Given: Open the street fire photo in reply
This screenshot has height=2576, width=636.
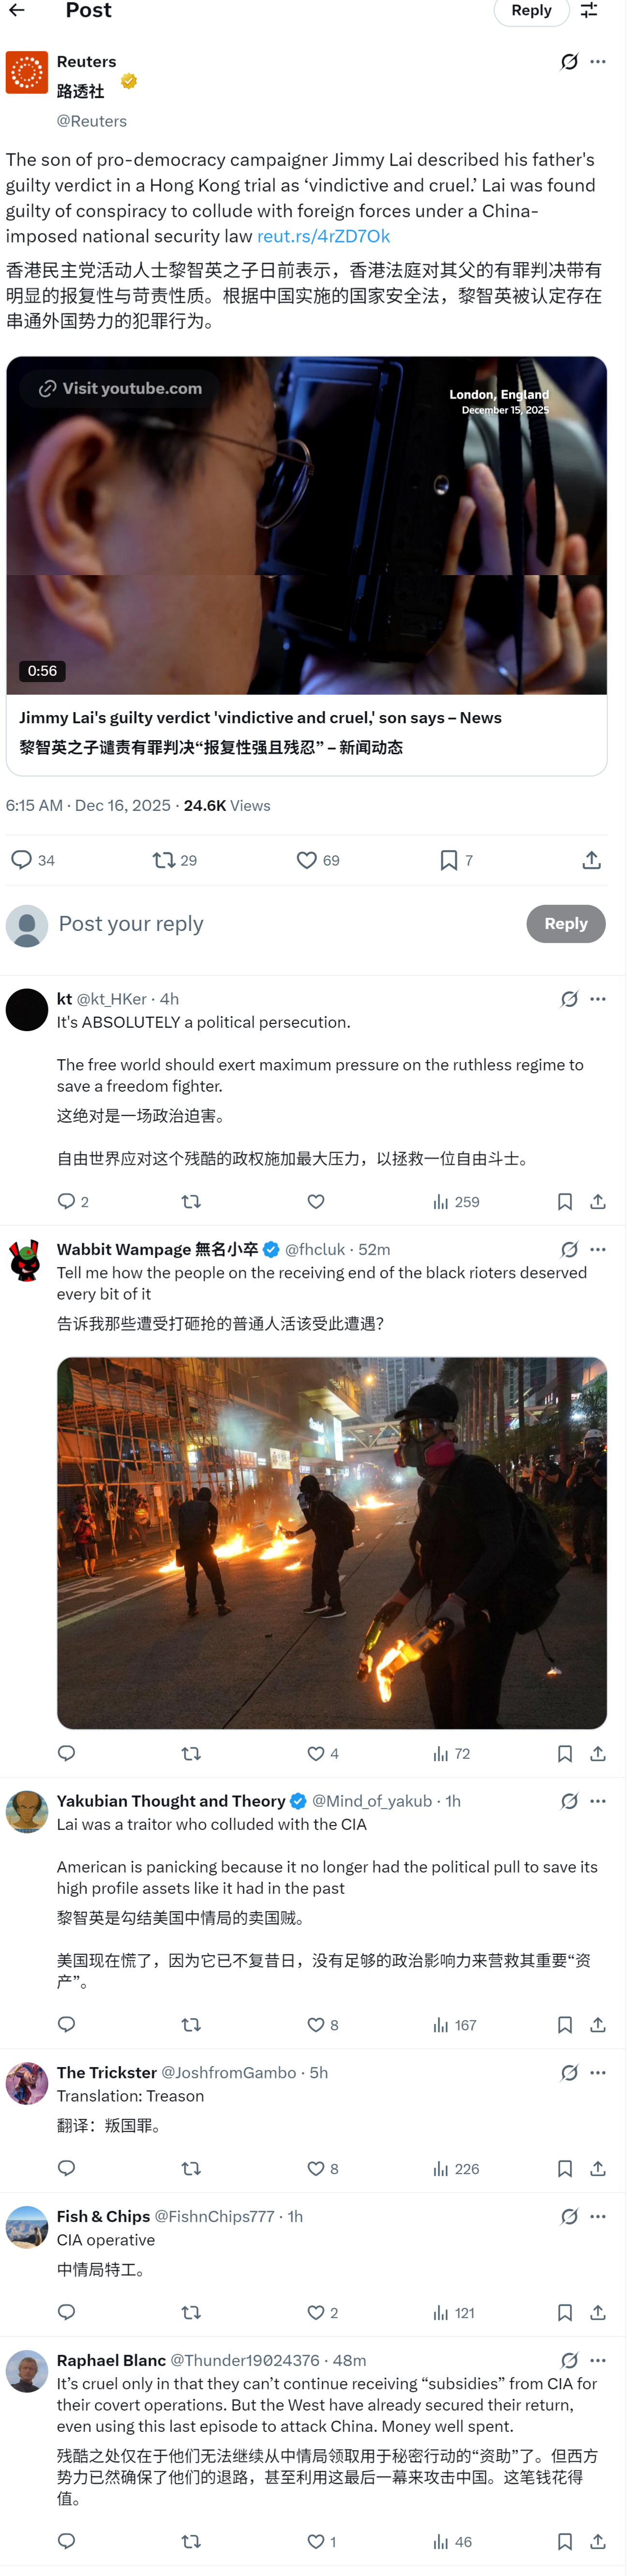Looking at the screenshot, I should tap(337, 1564).
